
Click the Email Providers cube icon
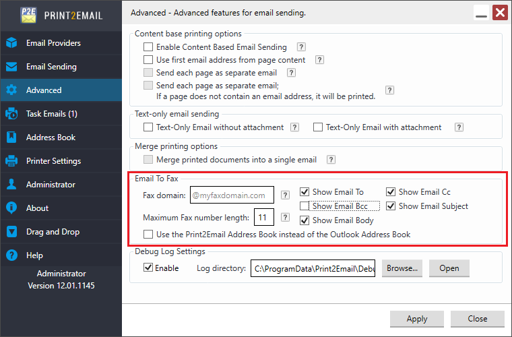point(11,43)
